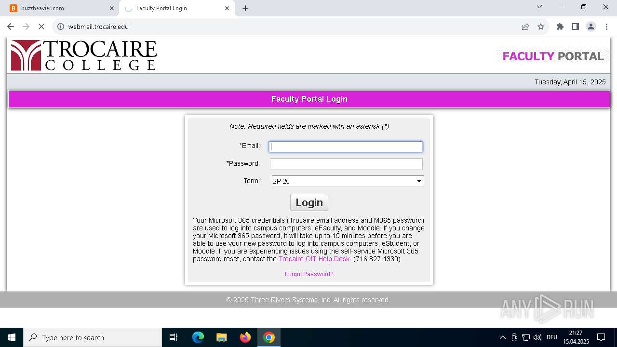Click the Faculty Portal Login header bar
The image size is (617, 347).
coord(309,99)
